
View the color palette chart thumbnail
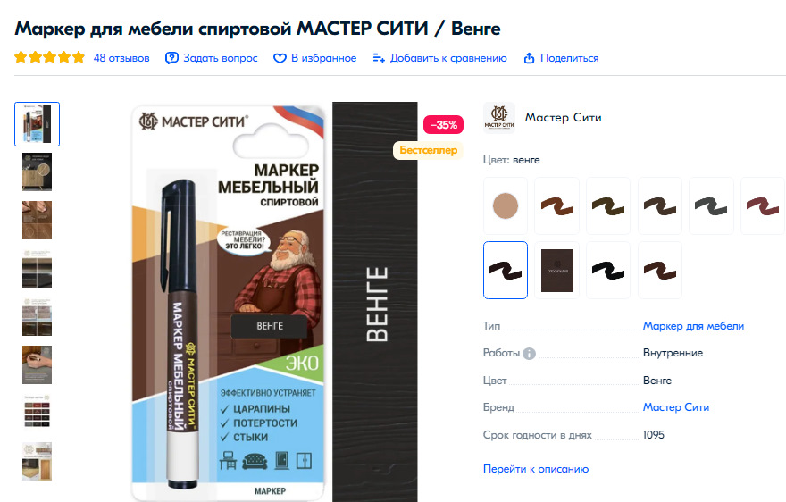click(x=38, y=411)
